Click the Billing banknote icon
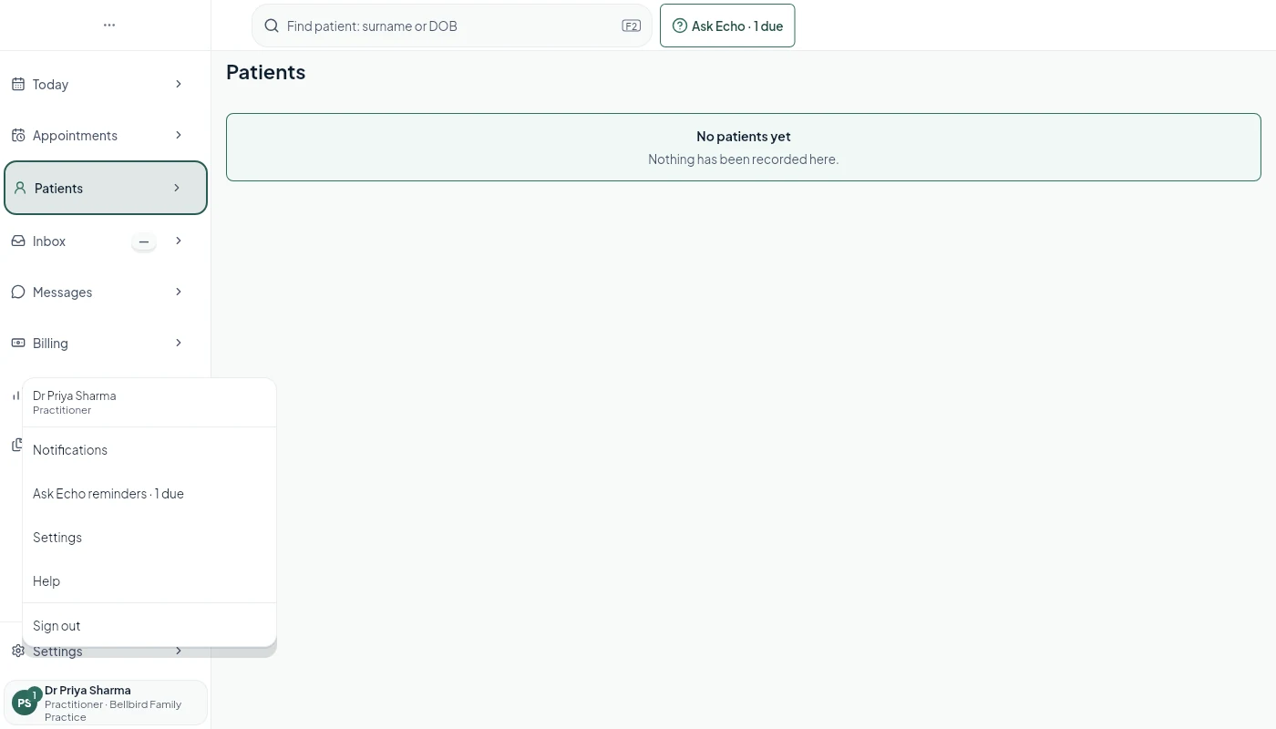This screenshot has height=729, width=1276. point(17,343)
